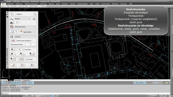Click the distribute stationing by distance icon

13,50
